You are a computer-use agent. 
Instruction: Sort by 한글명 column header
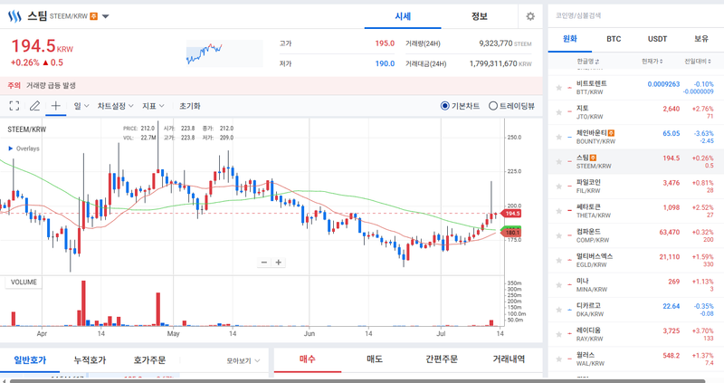click(587, 62)
